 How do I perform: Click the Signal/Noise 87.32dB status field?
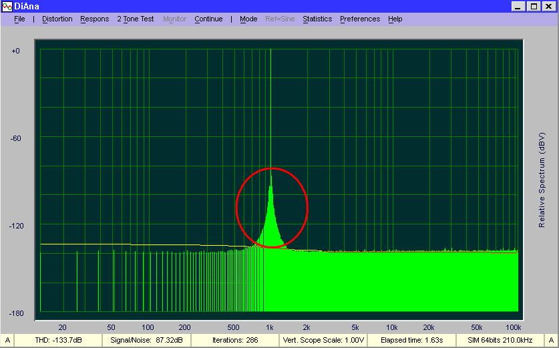(x=146, y=340)
